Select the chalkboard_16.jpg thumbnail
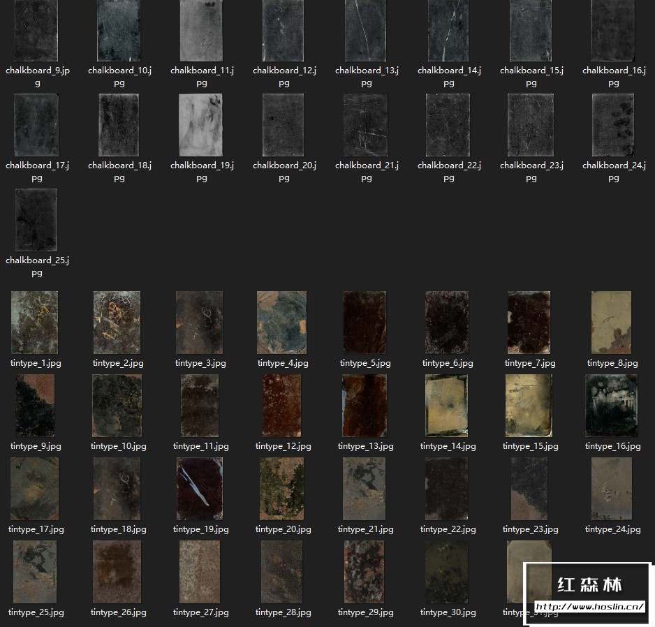This screenshot has width=655, height=627. coord(613,31)
